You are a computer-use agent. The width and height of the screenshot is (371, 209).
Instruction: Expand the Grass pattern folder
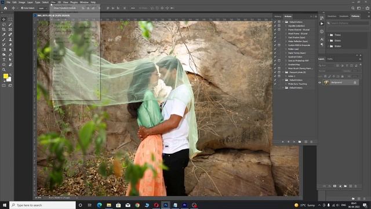tap(329, 41)
